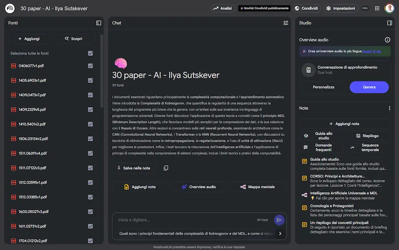Uncheck source 1506.03134v2.pdf
This screenshot has height=250, width=399.
click(90, 139)
